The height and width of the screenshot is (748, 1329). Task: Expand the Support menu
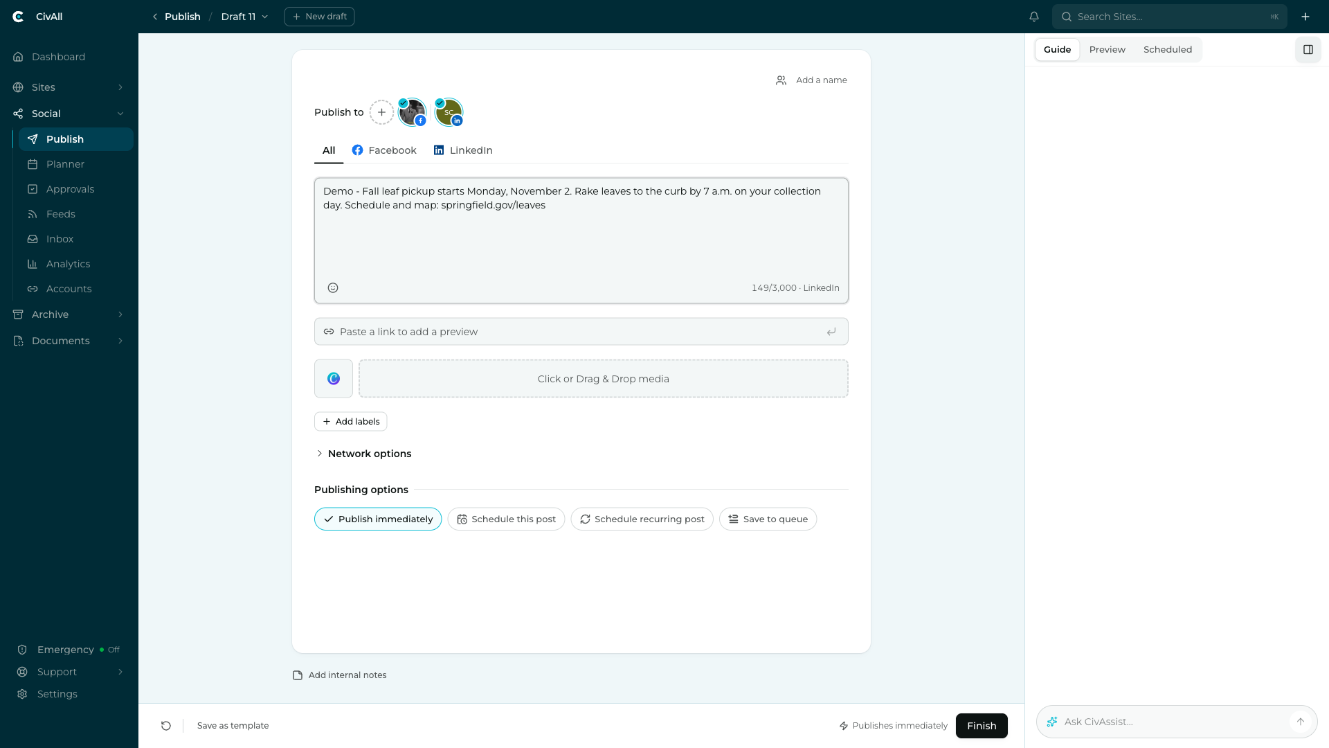coord(69,672)
